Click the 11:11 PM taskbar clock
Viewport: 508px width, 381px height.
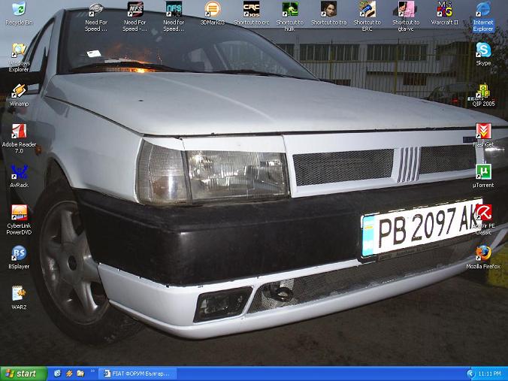coord(489,373)
